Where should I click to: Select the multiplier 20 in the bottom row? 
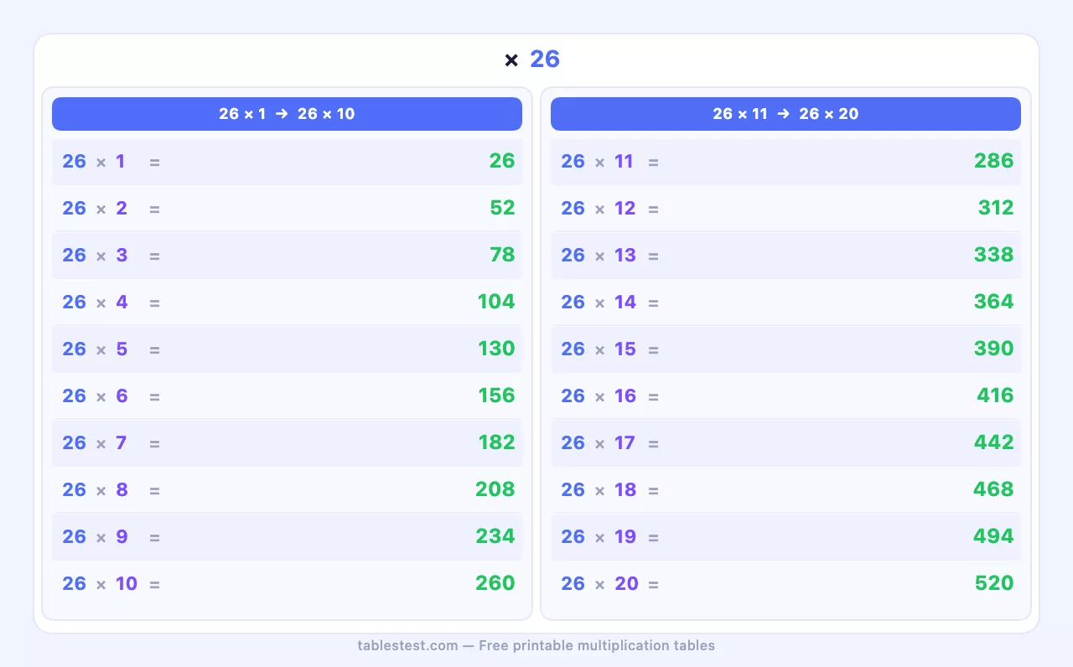[626, 583]
